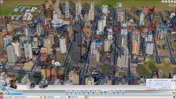Open the data layers icon at bottom right
This screenshot has height=99, width=176.
[x=174, y=97]
